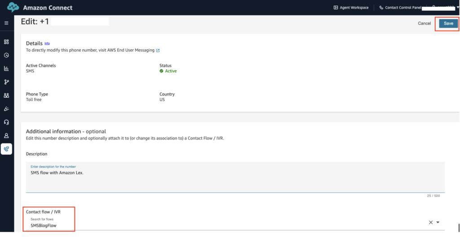Screen dimensions: 460x237
Task: Click the Toll free phone type value
Action: [34, 100]
